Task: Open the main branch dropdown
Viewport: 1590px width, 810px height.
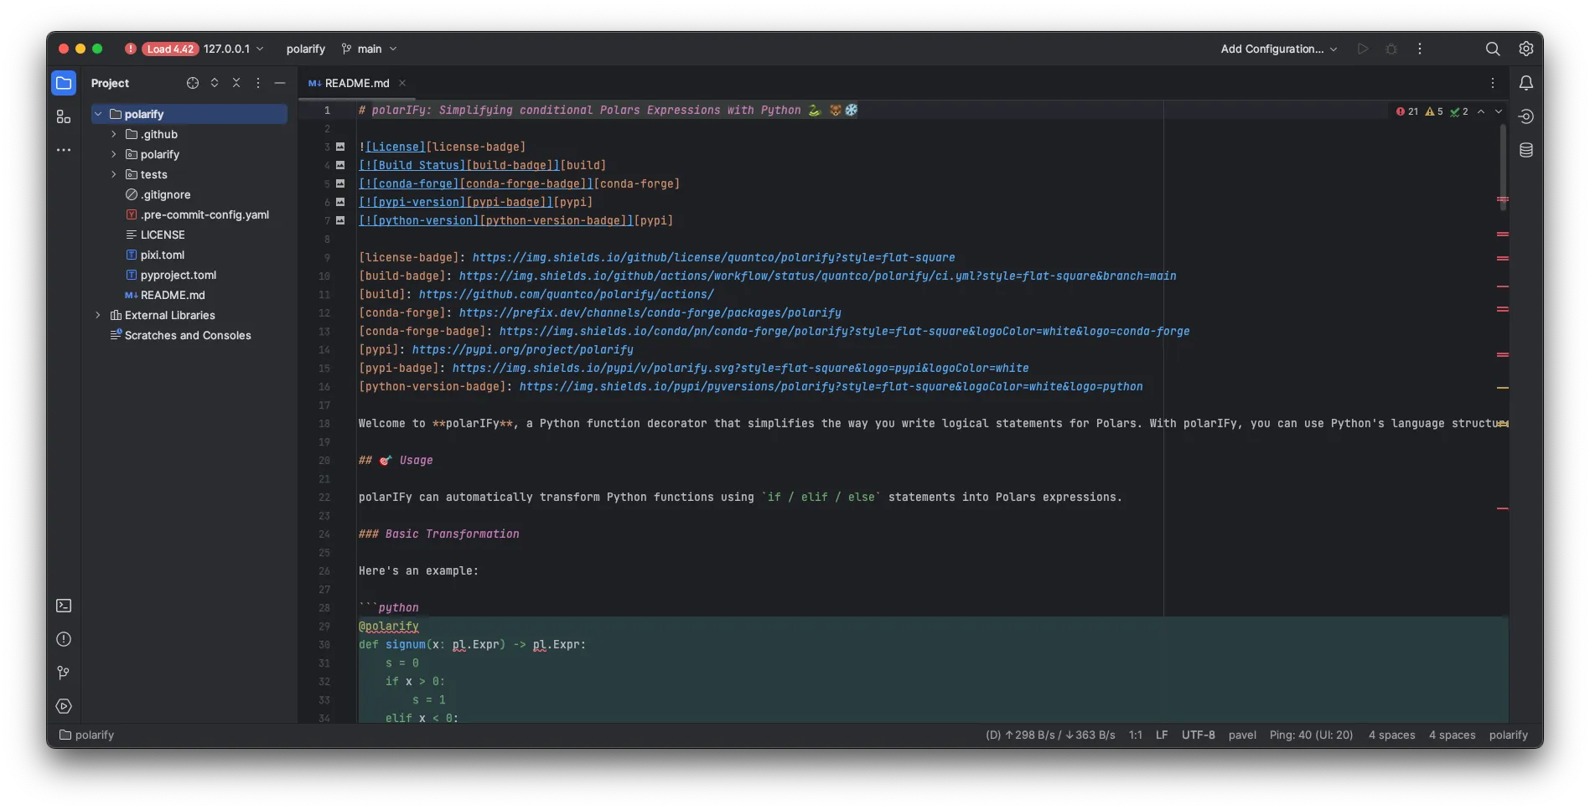Action: pos(370,49)
